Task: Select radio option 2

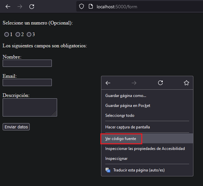Action: (18, 34)
